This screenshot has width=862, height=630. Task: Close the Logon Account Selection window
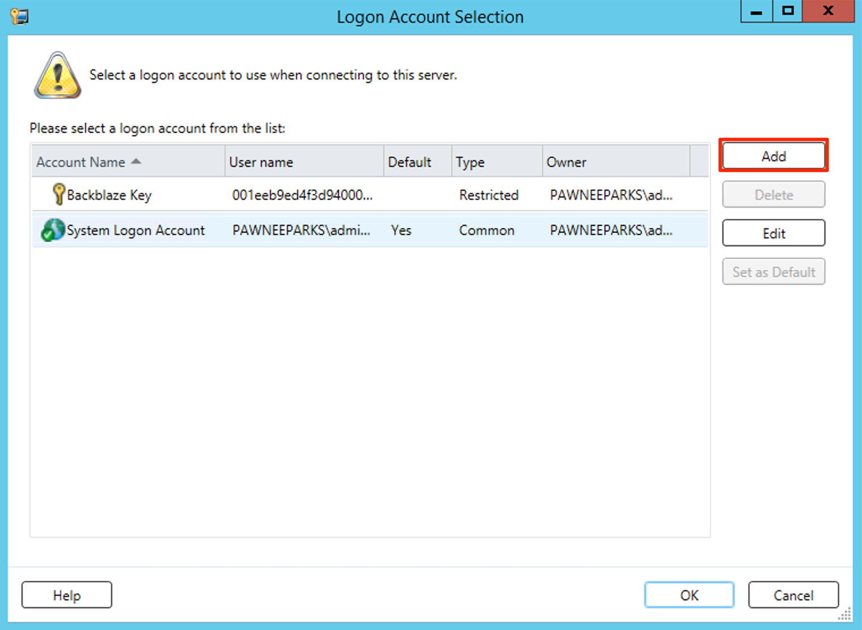click(x=828, y=11)
